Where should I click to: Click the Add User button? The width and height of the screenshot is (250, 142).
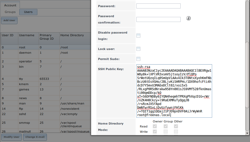tap(9, 20)
